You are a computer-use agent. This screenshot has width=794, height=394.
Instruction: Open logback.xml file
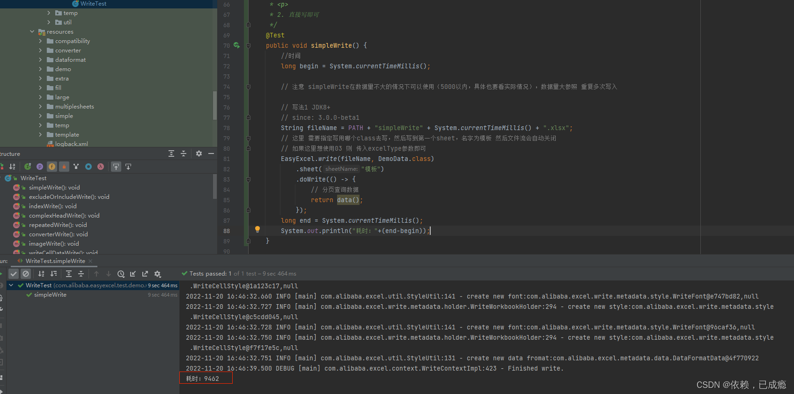click(x=71, y=144)
